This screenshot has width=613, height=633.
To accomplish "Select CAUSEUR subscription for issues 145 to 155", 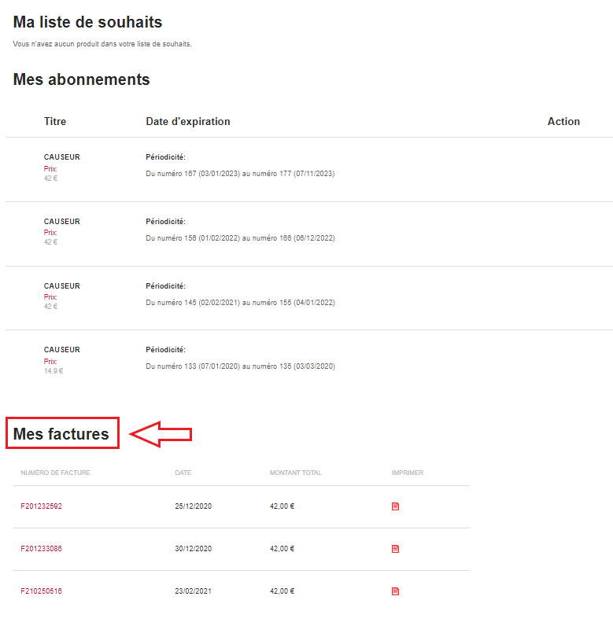I will click(x=61, y=286).
